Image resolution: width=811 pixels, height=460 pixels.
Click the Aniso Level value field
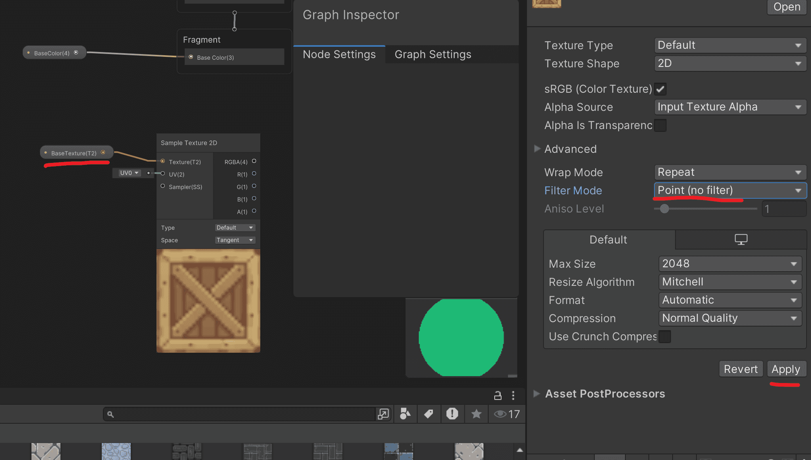pos(784,209)
